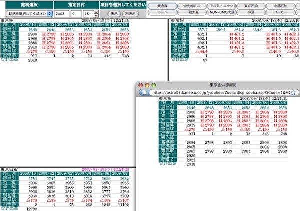Click the 売気配 row label in popup
This screenshot has width=300, height=211.
[x=168, y=146]
